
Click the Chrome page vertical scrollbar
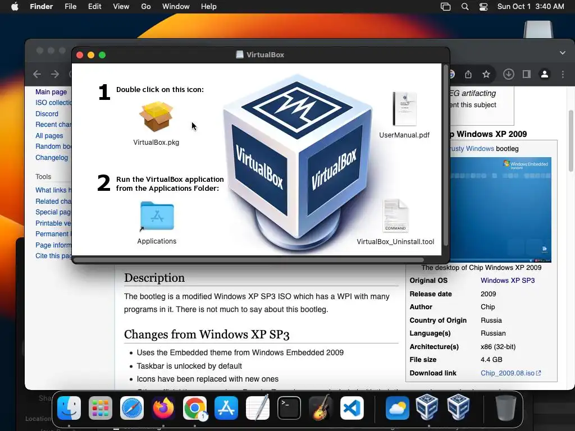pyautogui.click(x=571, y=140)
